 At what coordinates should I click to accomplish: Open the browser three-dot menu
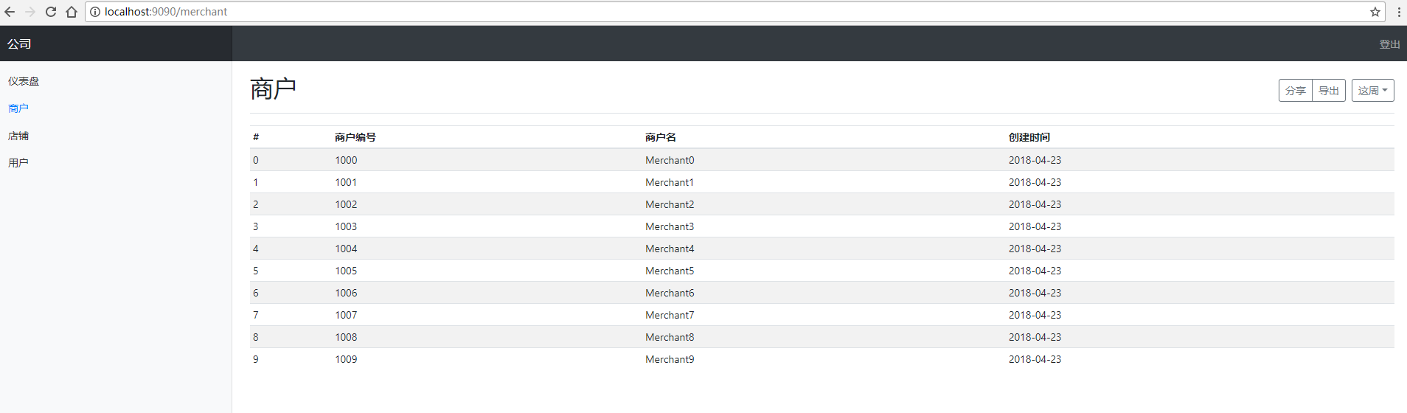coord(1398,12)
